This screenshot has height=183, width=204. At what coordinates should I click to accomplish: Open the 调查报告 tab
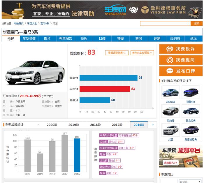click(x=66, y=38)
